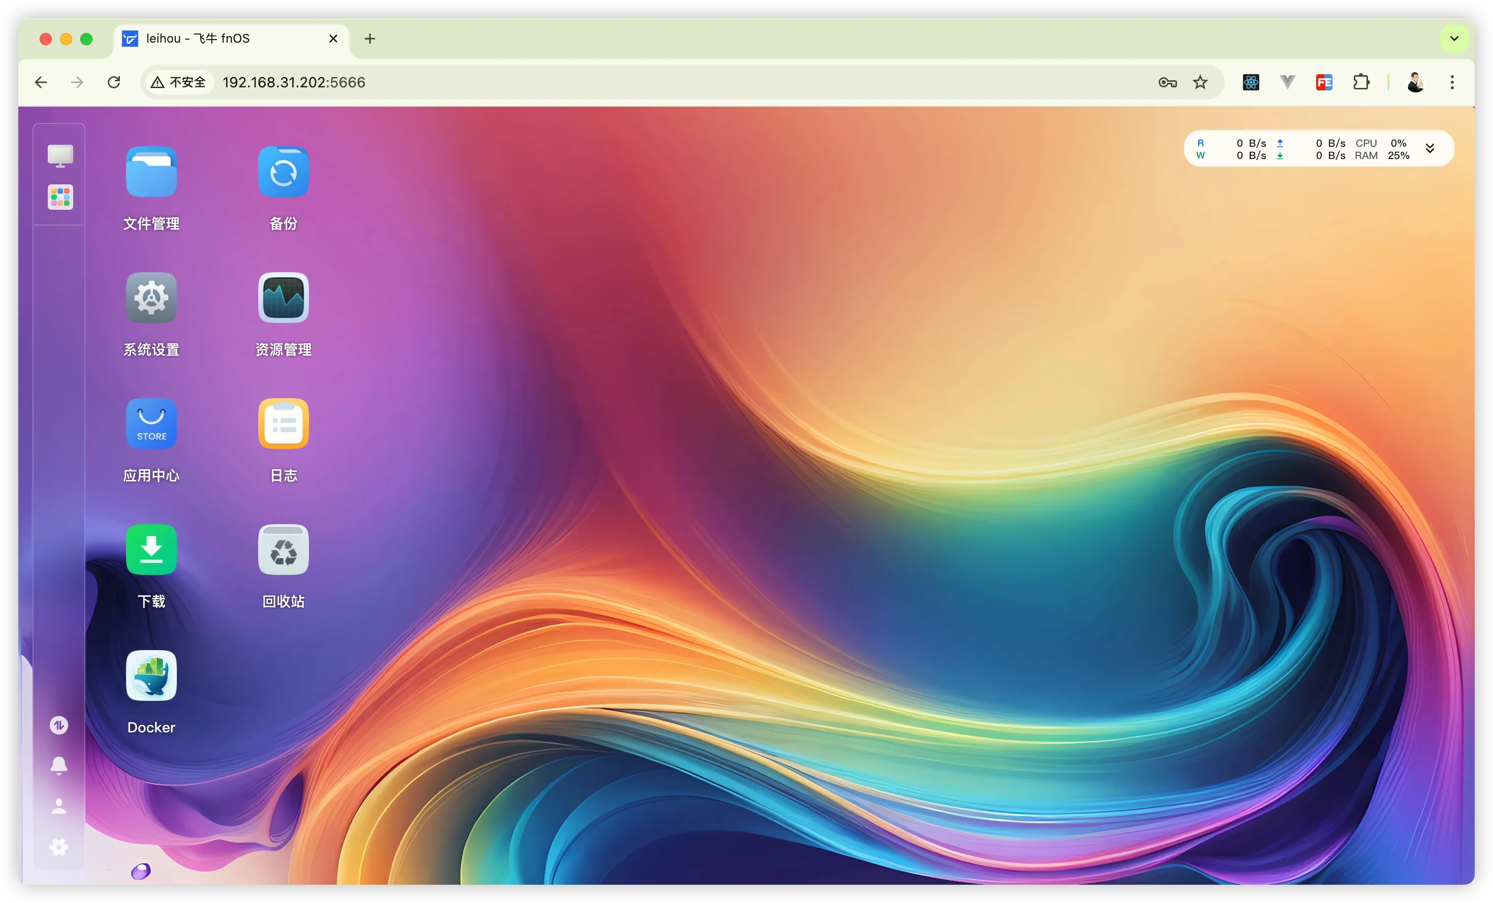Launch the Docker app
The image size is (1493, 903).
(x=151, y=676)
